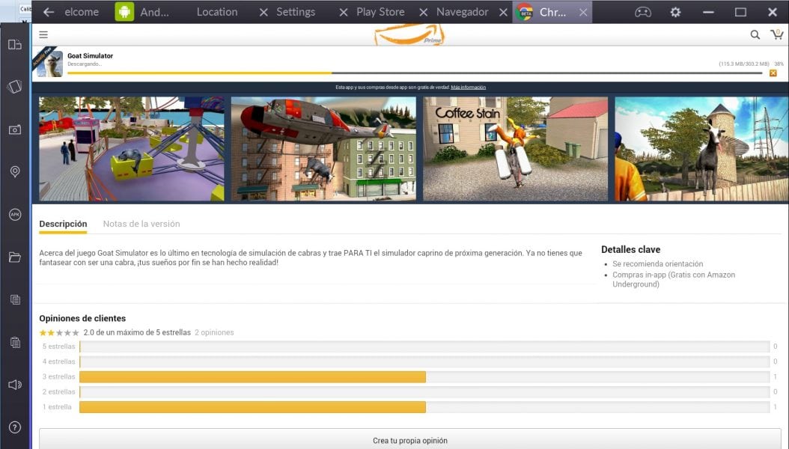Click the paste clipboard sidebar icon
789x449 pixels.
pyautogui.click(x=14, y=343)
